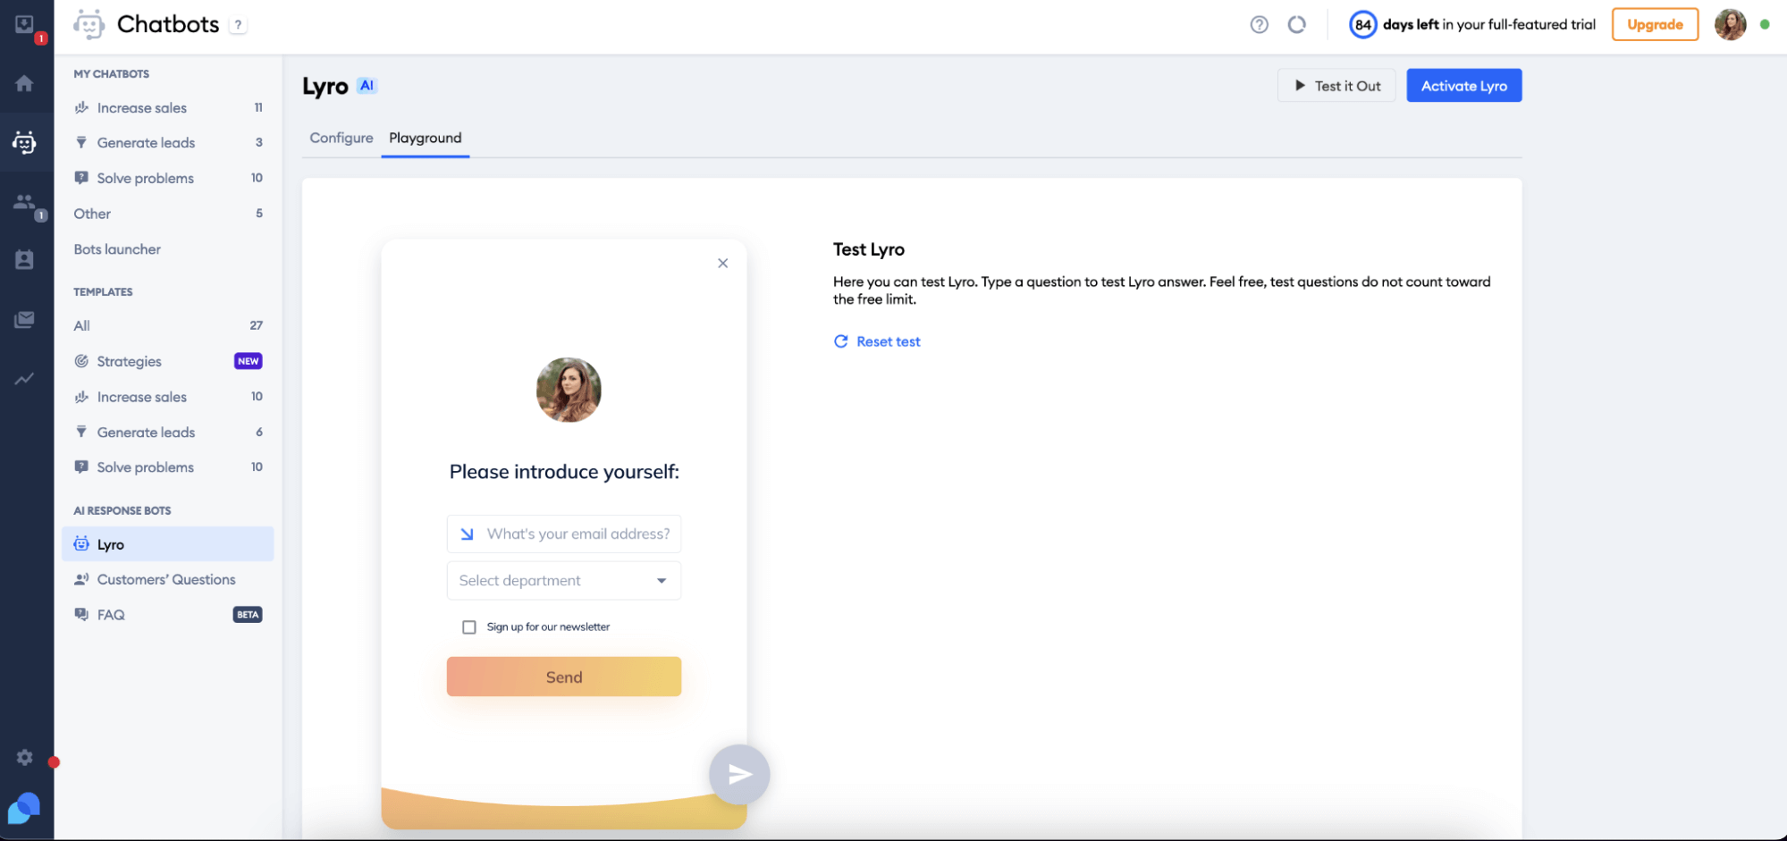This screenshot has width=1787, height=841.
Task: Click the agent avatar in chat widget
Action: (x=569, y=390)
